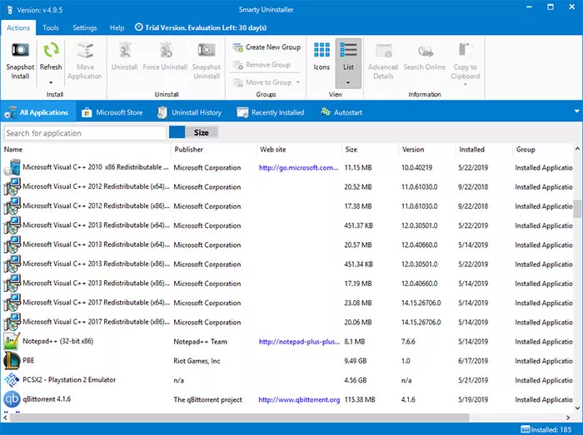Open the Help ribbon tab

point(117,27)
